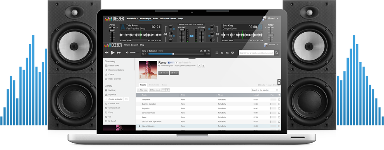Image resolution: width=384 pixels, height=150 pixels.
Task: Open the Vincent user menu in the lower header
Action: pyautogui.click(x=272, y=45)
